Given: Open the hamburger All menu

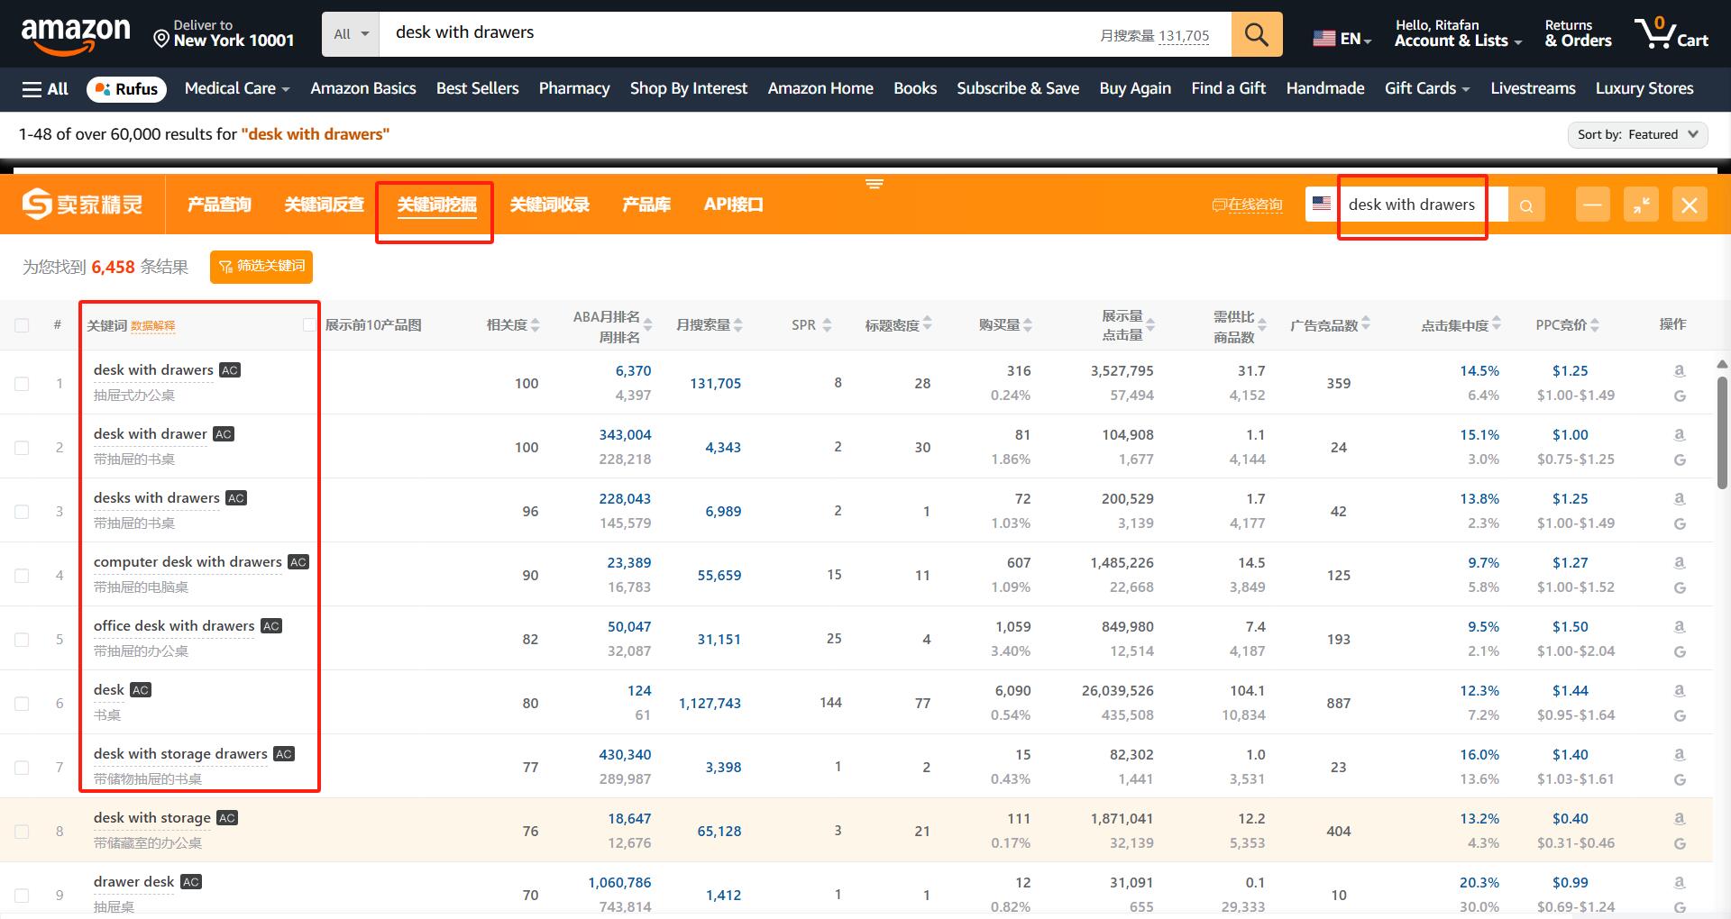Looking at the screenshot, I should (x=45, y=88).
